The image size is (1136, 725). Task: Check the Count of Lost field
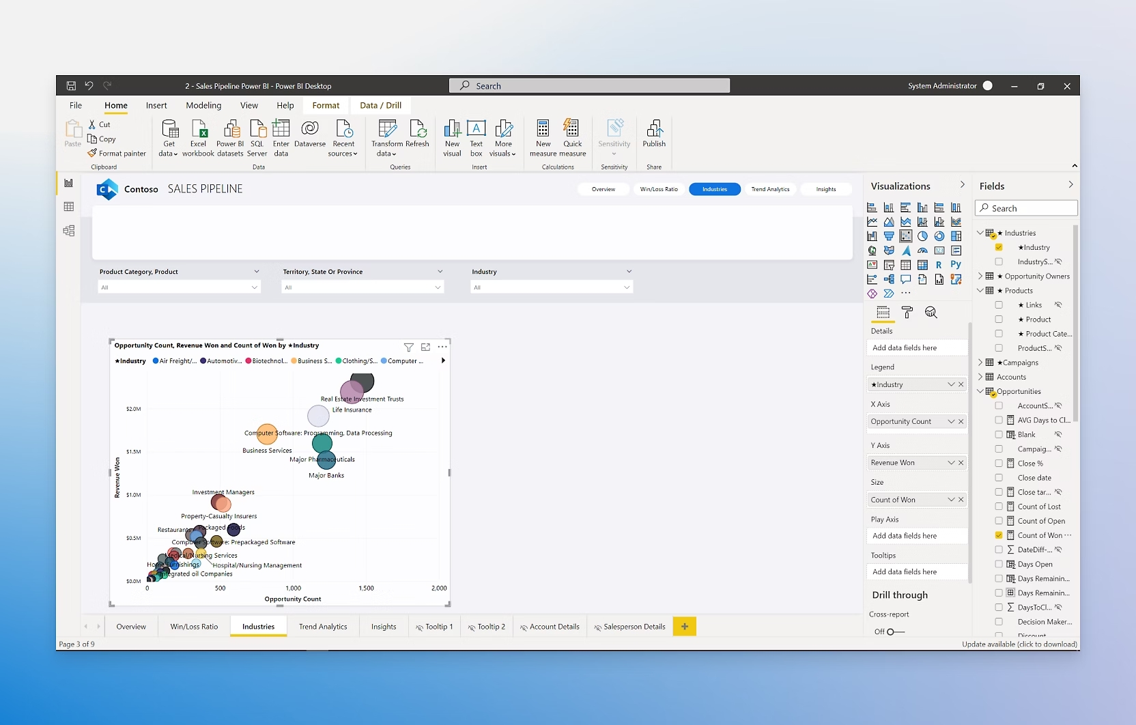(x=999, y=507)
